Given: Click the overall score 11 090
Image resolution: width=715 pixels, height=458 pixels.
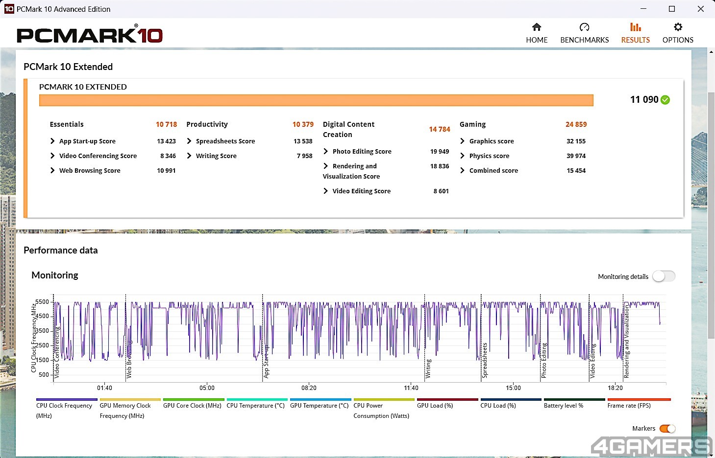Looking at the screenshot, I should point(644,99).
